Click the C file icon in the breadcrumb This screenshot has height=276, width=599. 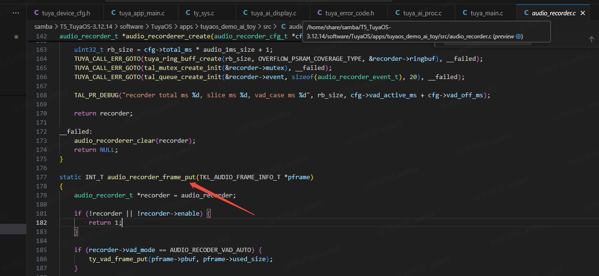tap(283, 27)
